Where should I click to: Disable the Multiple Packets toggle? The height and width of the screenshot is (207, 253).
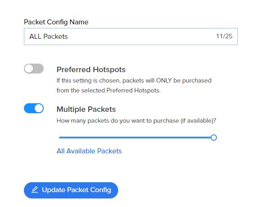click(34, 108)
